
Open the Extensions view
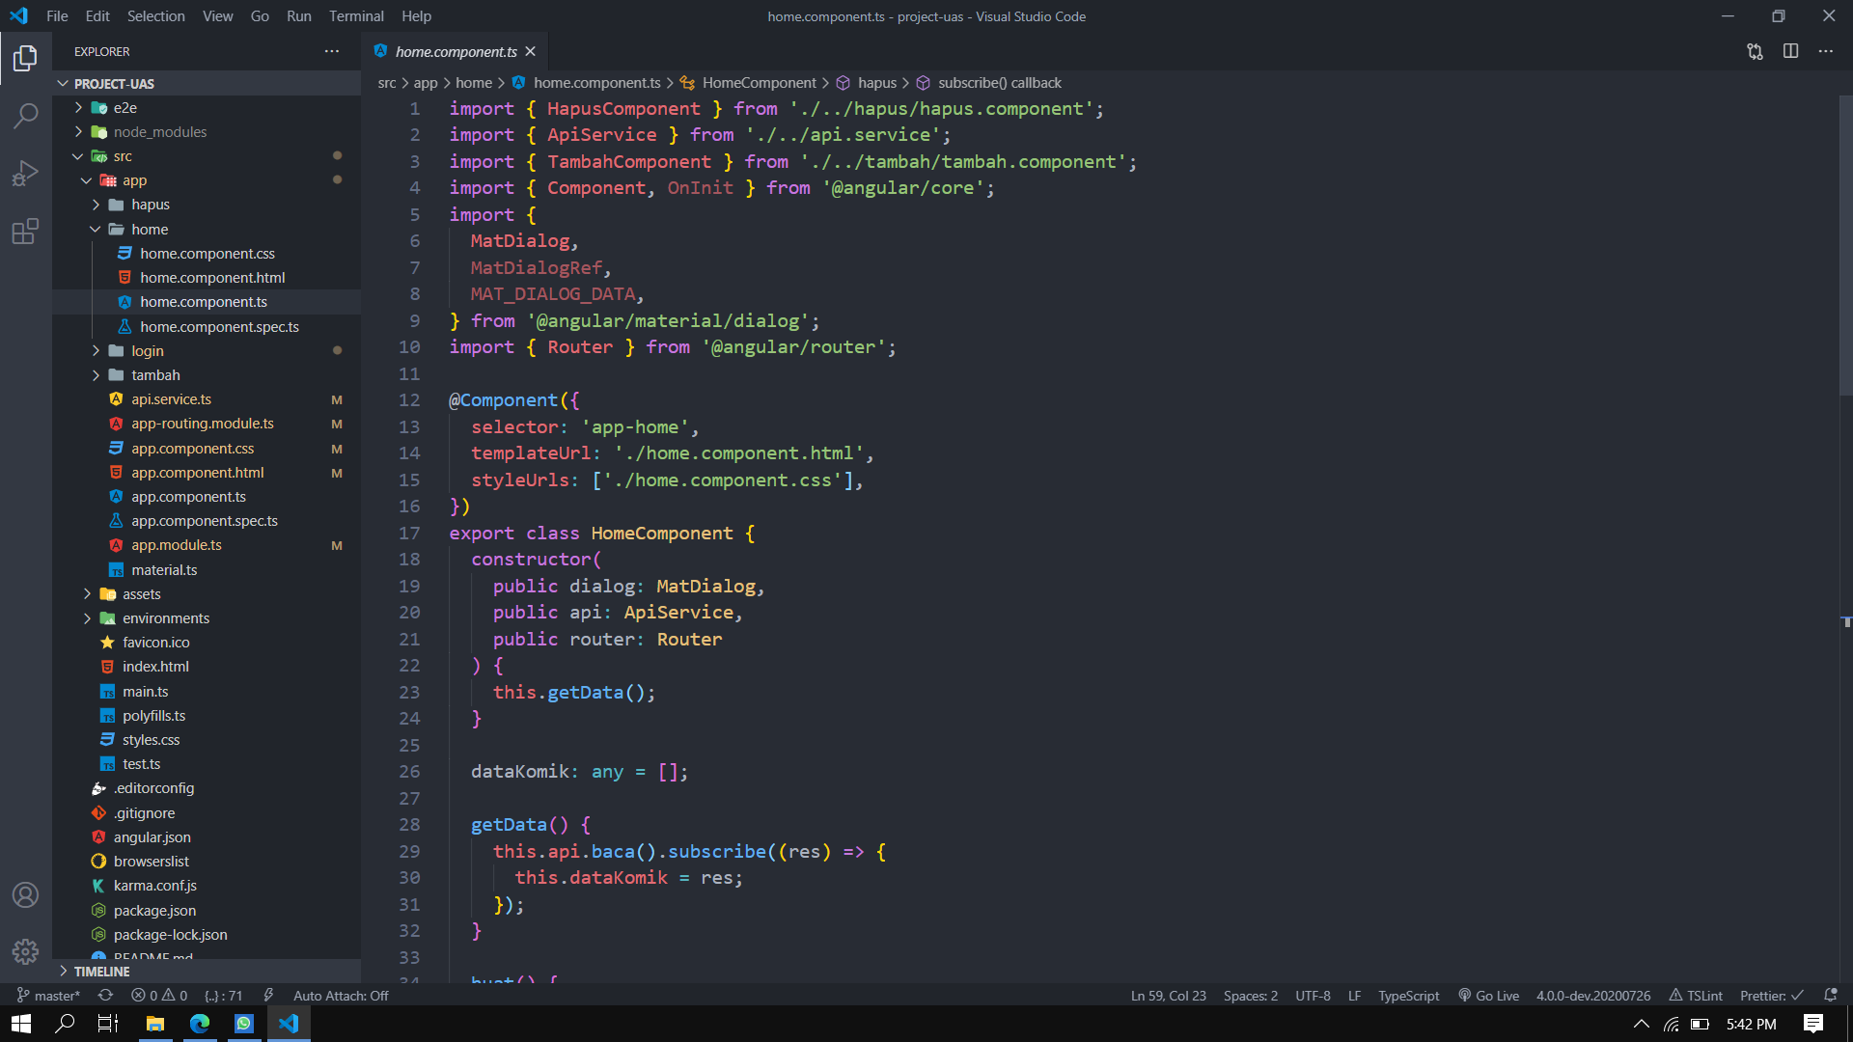[x=26, y=232]
